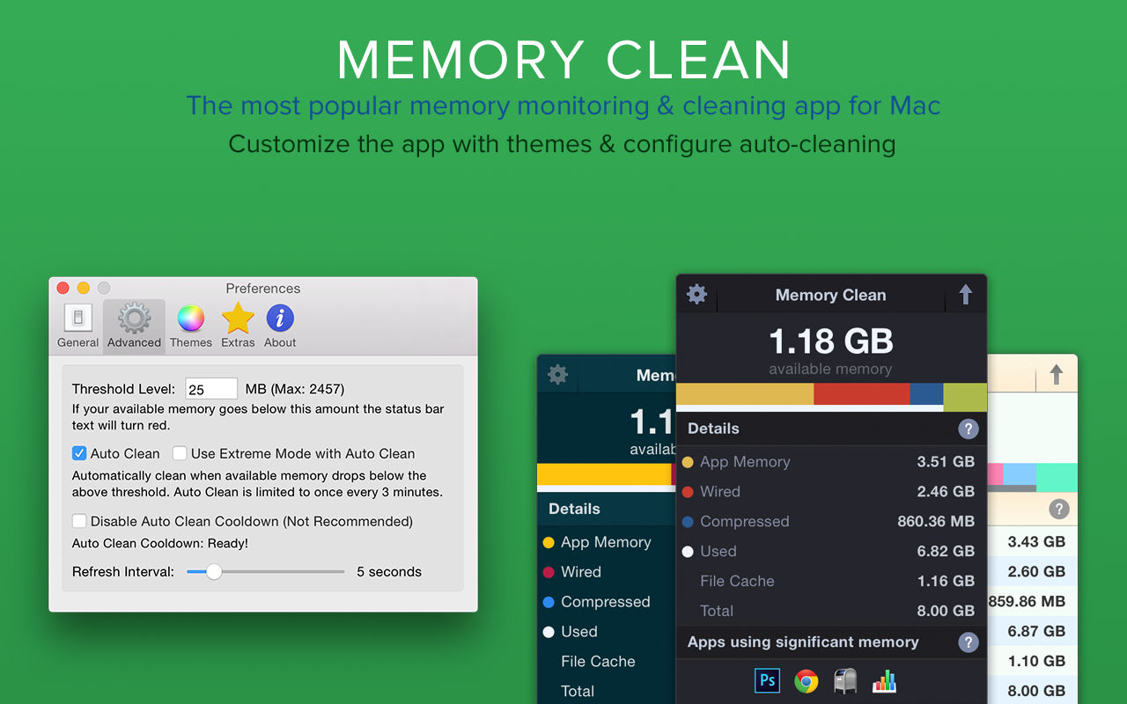Image resolution: width=1127 pixels, height=704 pixels.
Task: Open the Extras tab
Action: (238, 326)
